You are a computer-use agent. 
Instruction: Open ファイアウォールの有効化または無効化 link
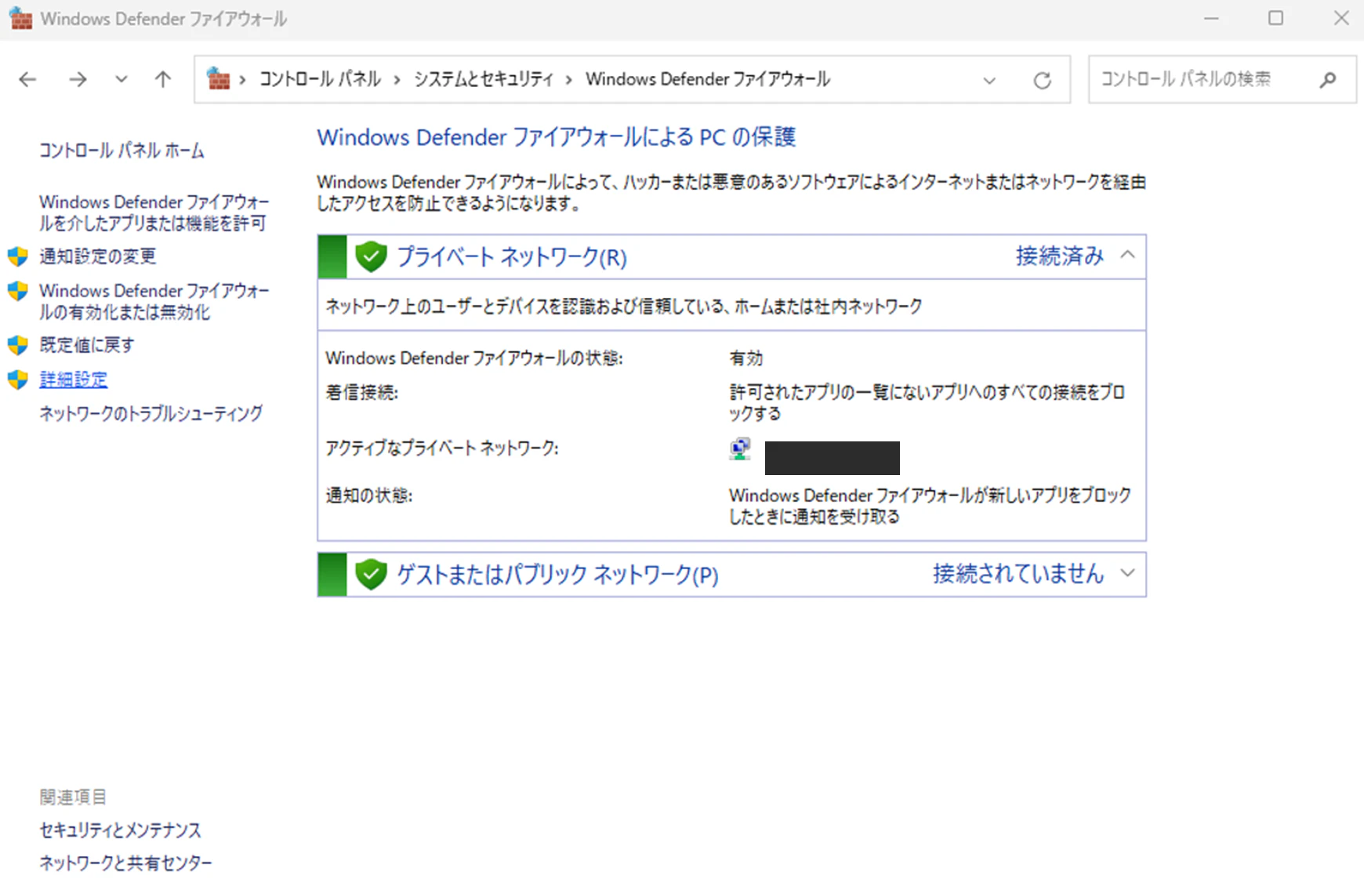[154, 301]
